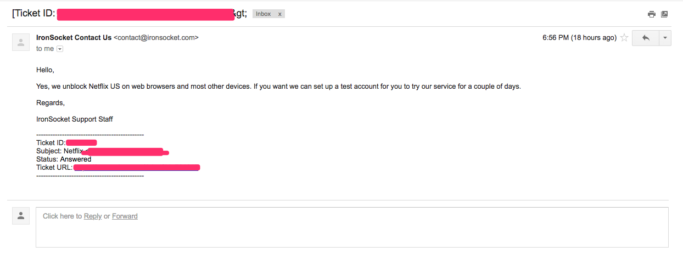The height and width of the screenshot is (258, 683).
Task: Click the Forward link in the compose box
Action: (125, 216)
